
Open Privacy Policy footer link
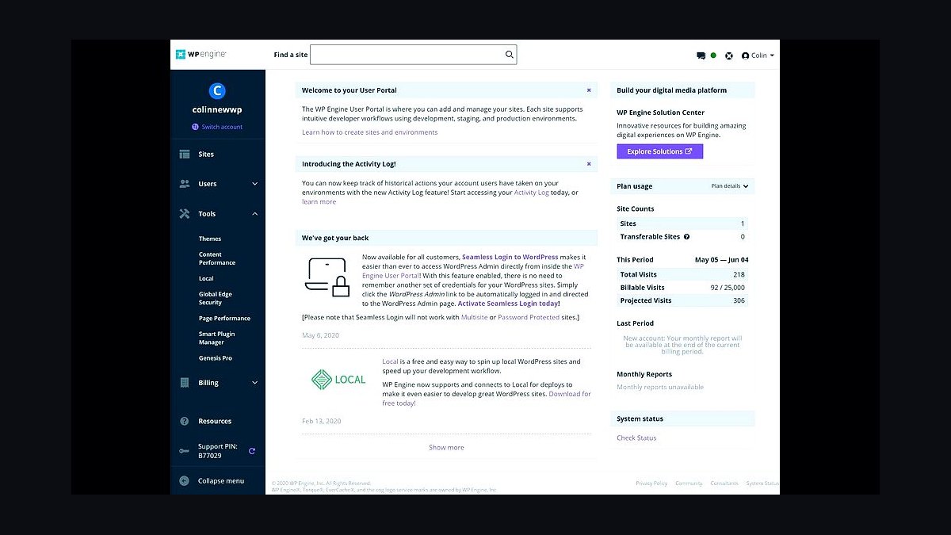point(651,483)
